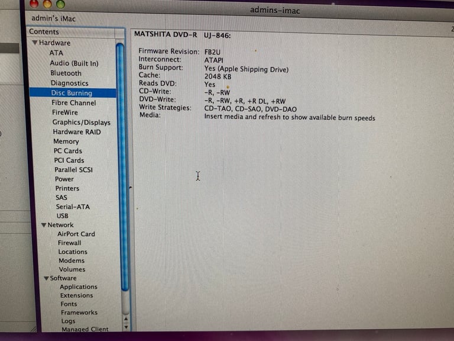Select USB hardware entry
This screenshot has width=454, height=341.
pyautogui.click(x=63, y=216)
